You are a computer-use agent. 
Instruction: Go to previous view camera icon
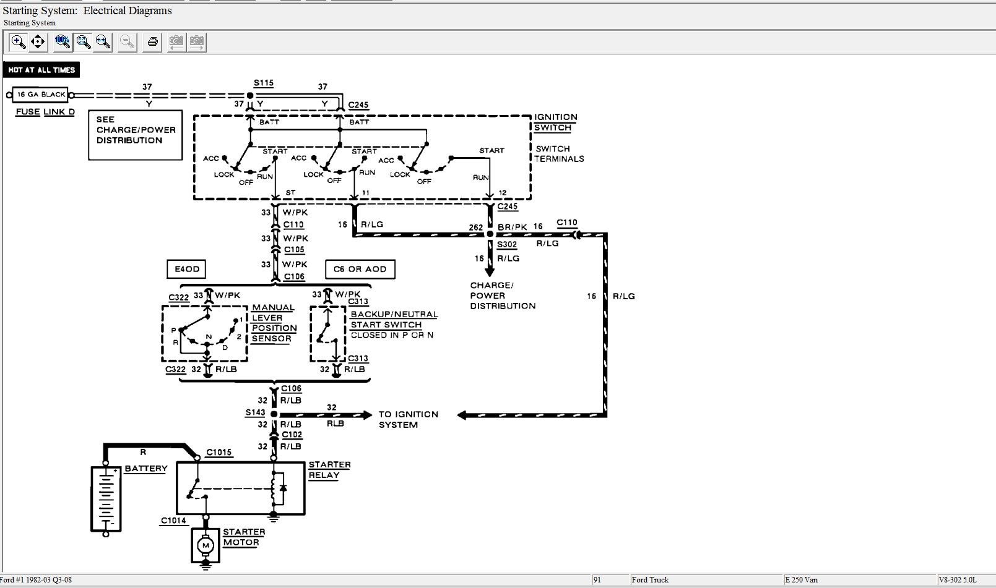[176, 42]
